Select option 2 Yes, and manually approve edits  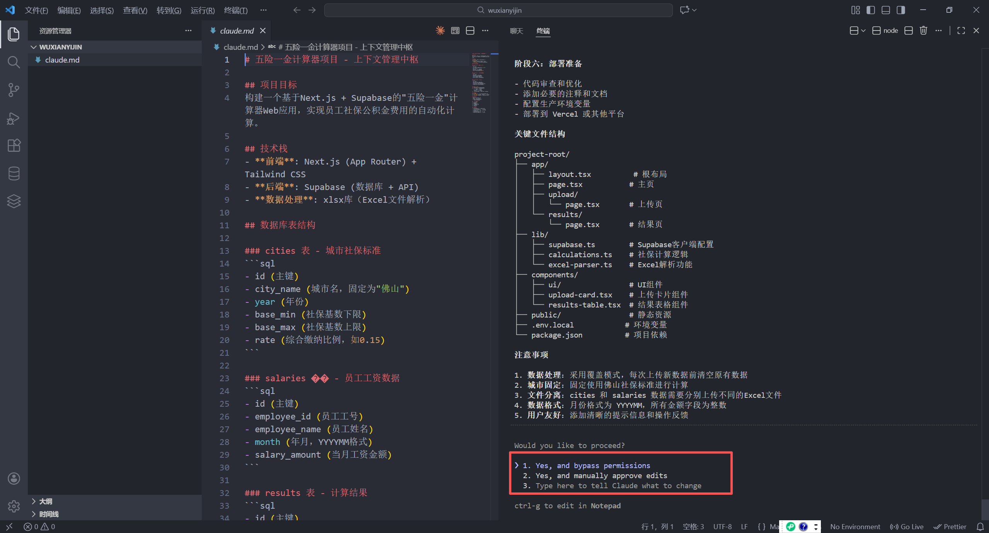[x=595, y=475]
